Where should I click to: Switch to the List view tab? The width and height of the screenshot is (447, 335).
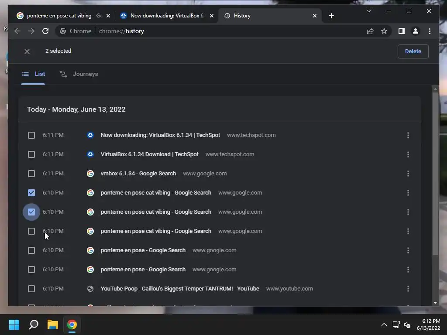[33, 74]
